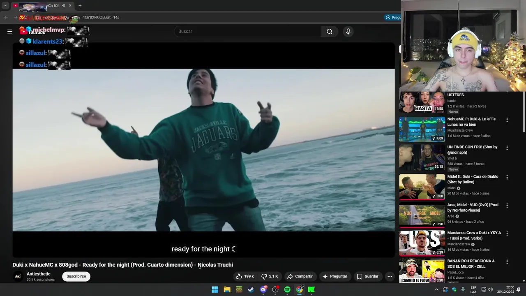Open a new browser tab
This screenshot has height=296, width=526.
pos(80,6)
